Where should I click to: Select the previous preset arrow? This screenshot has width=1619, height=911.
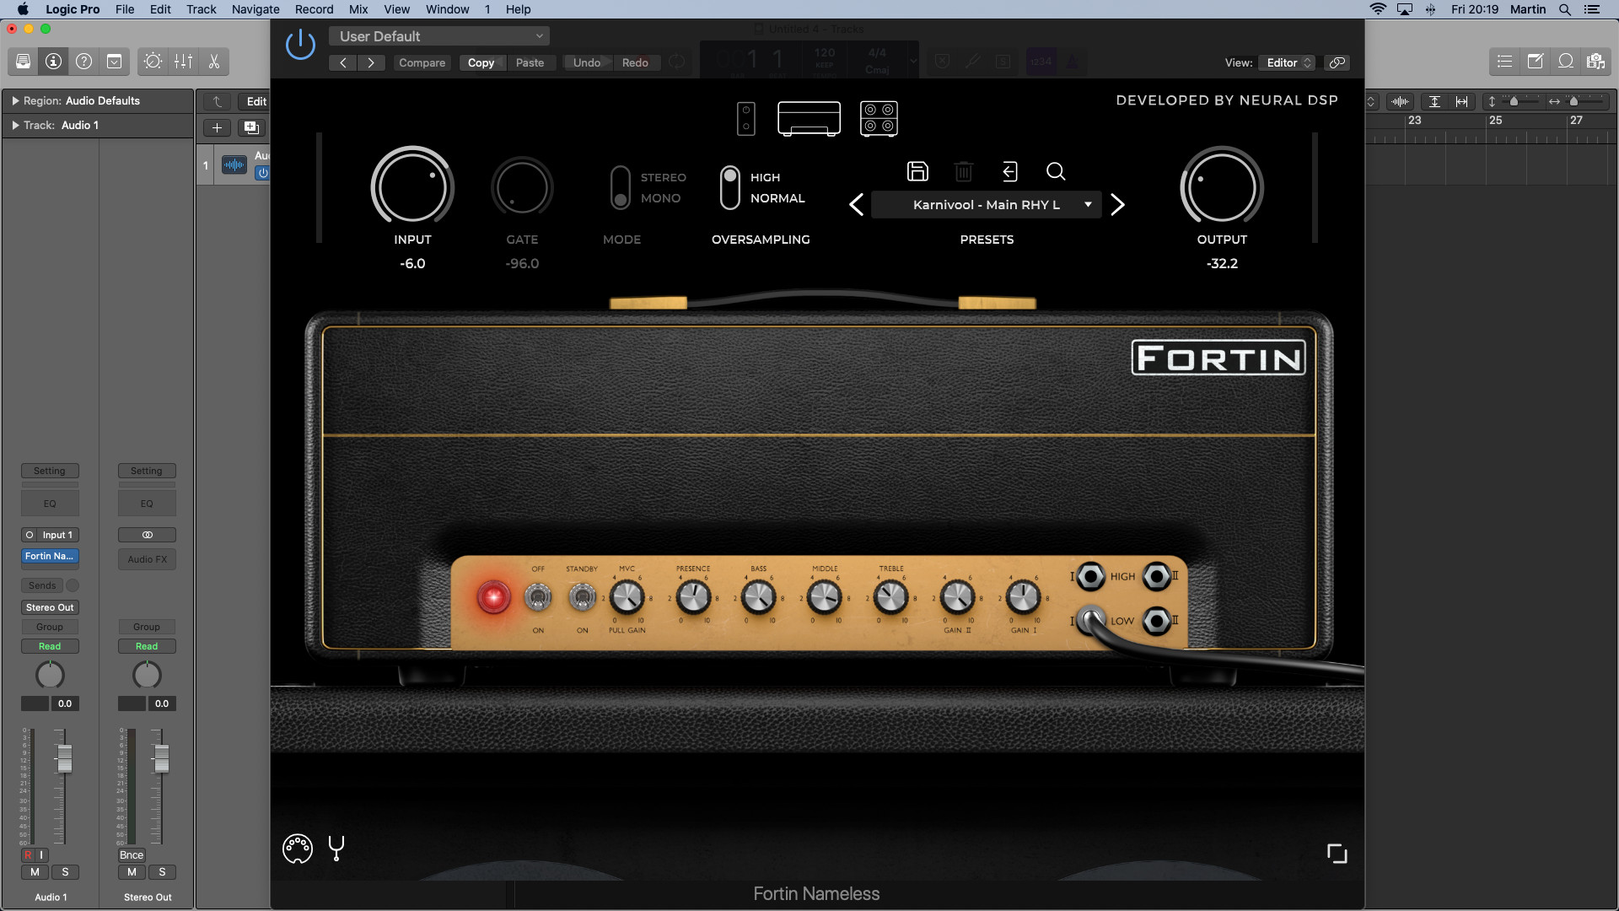856,205
